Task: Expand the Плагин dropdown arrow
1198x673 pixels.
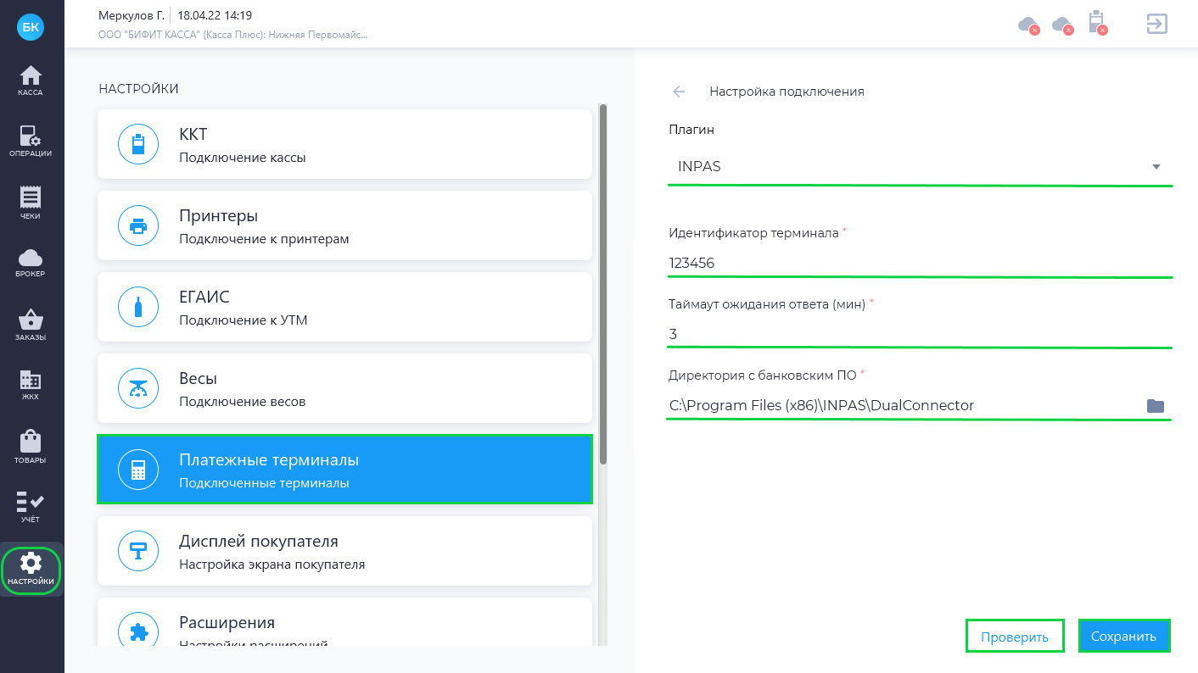Action: 1156,167
